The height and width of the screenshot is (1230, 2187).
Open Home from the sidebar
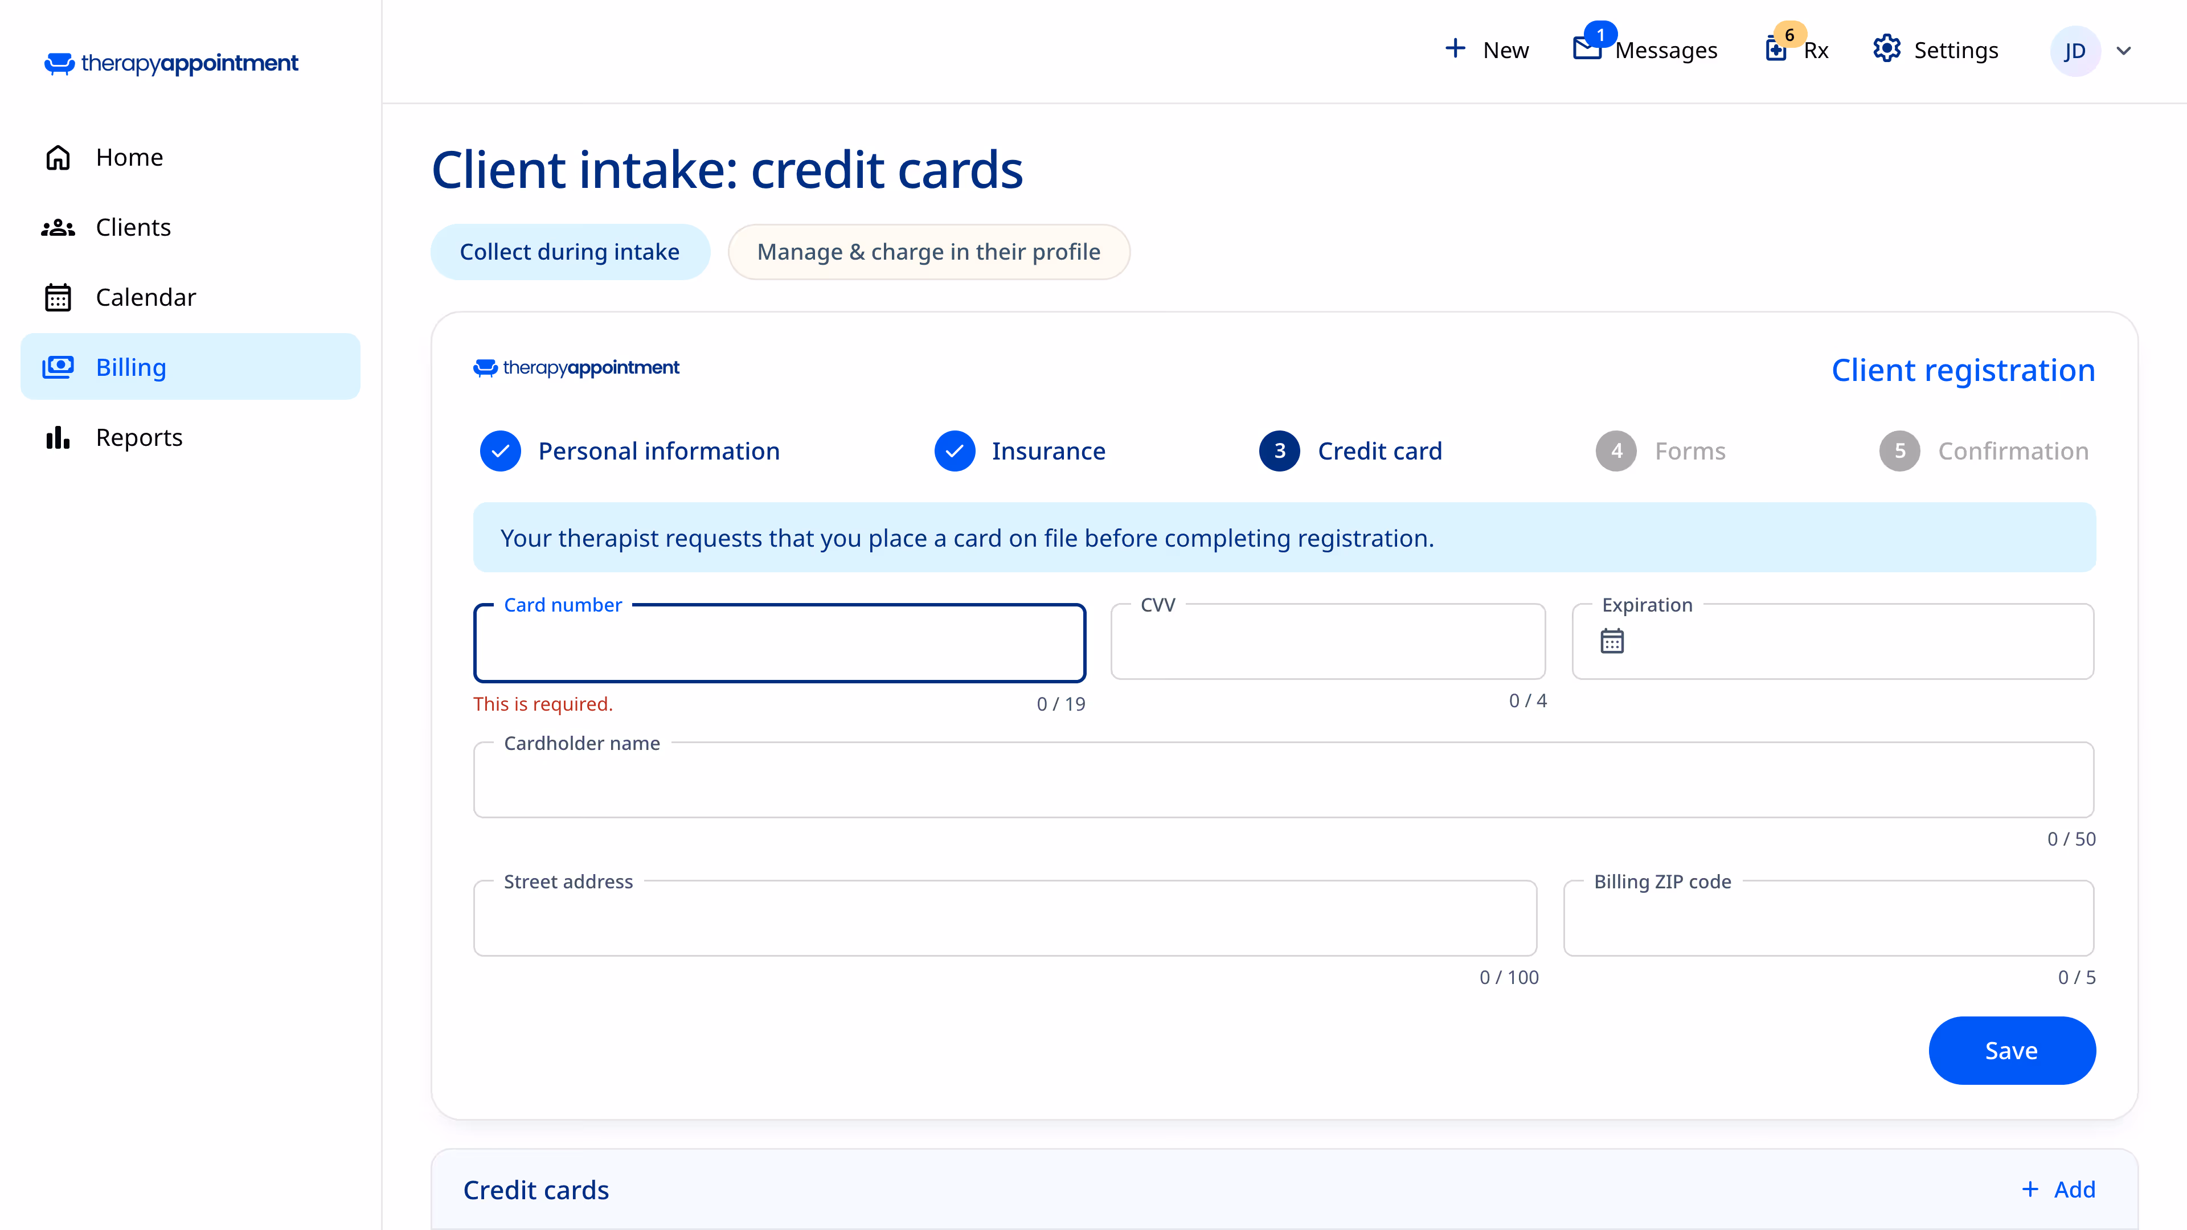(190, 157)
